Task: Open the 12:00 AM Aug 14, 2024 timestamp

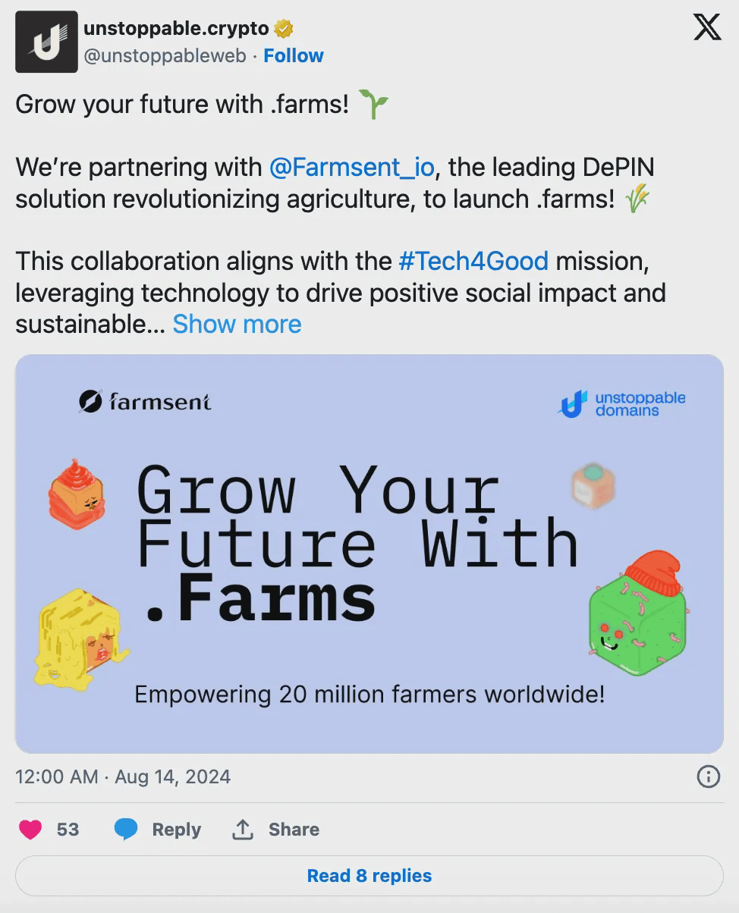Action: [x=122, y=777]
